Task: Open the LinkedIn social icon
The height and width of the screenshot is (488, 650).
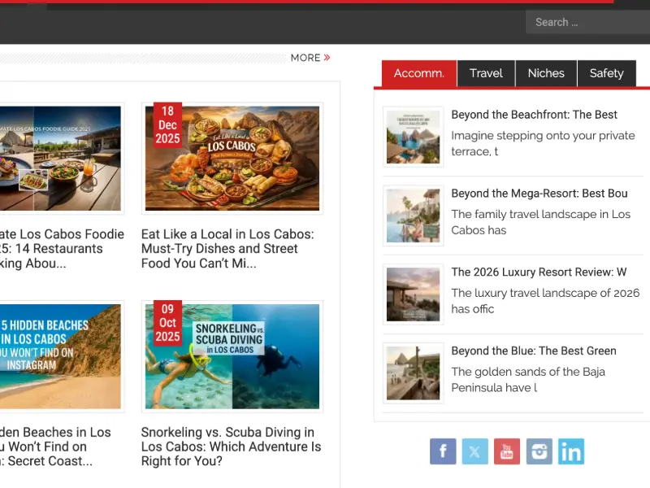Action: pos(571,451)
